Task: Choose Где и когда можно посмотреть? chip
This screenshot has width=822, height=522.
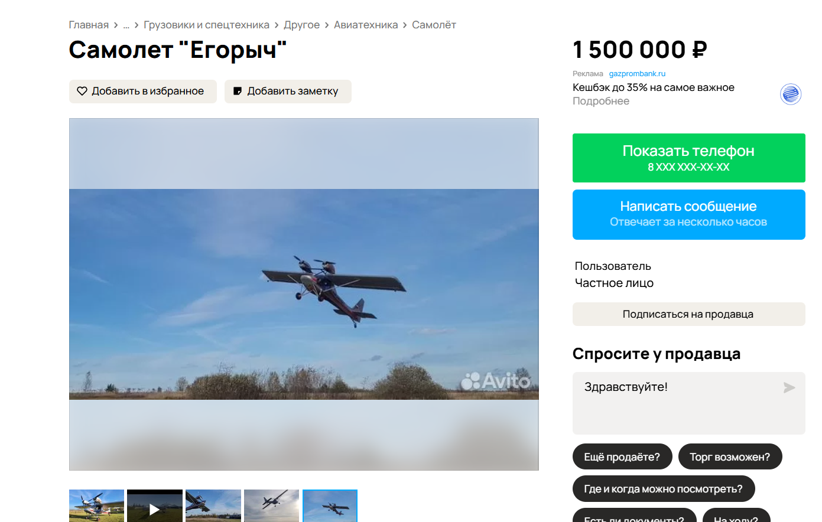Action: click(x=664, y=488)
